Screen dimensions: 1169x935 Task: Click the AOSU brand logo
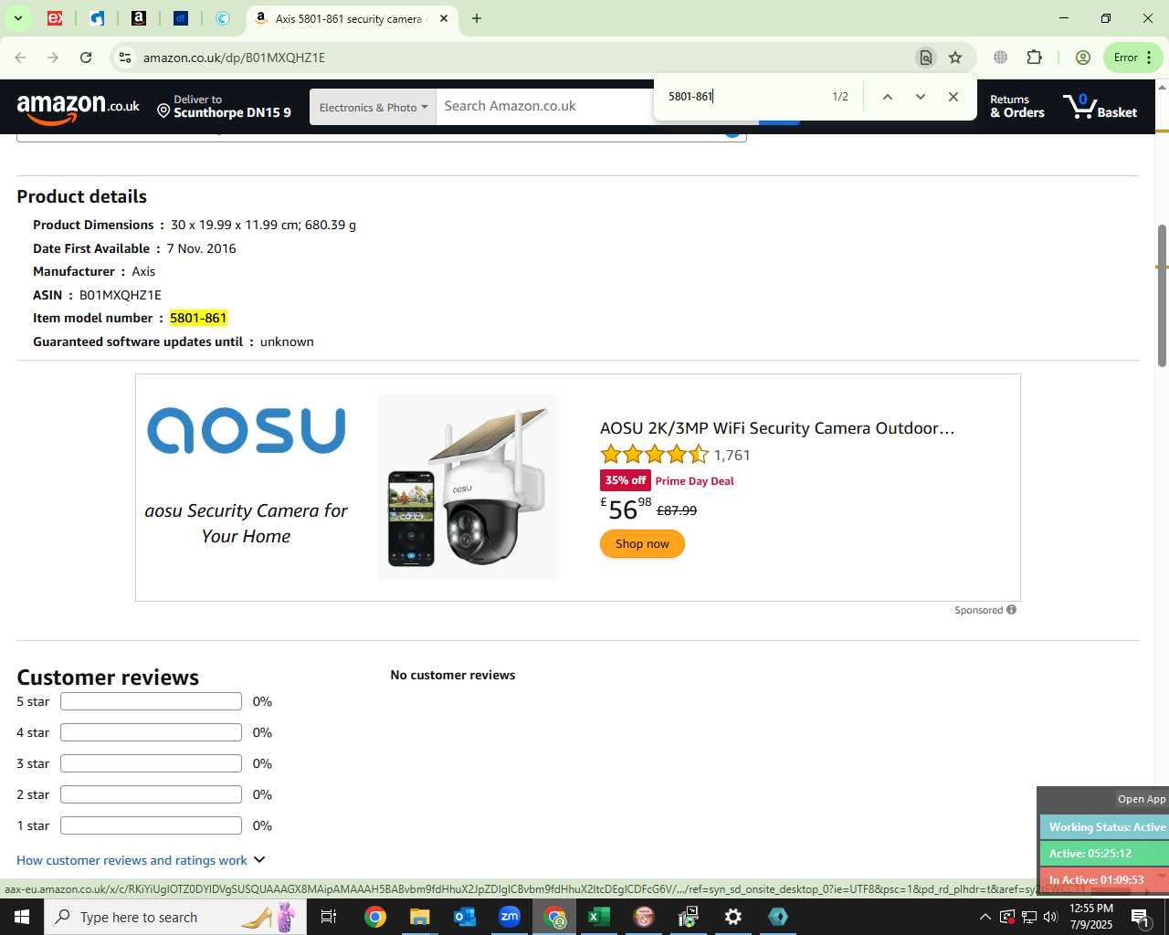click(x=247, y=431)
